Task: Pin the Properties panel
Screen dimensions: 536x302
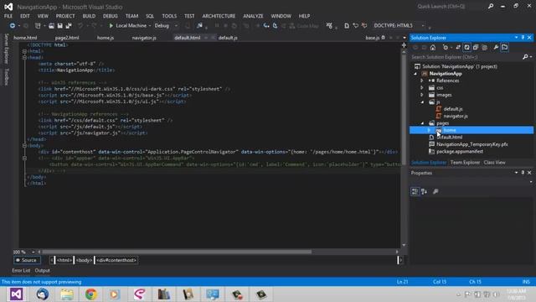Action: click(523, 173)
